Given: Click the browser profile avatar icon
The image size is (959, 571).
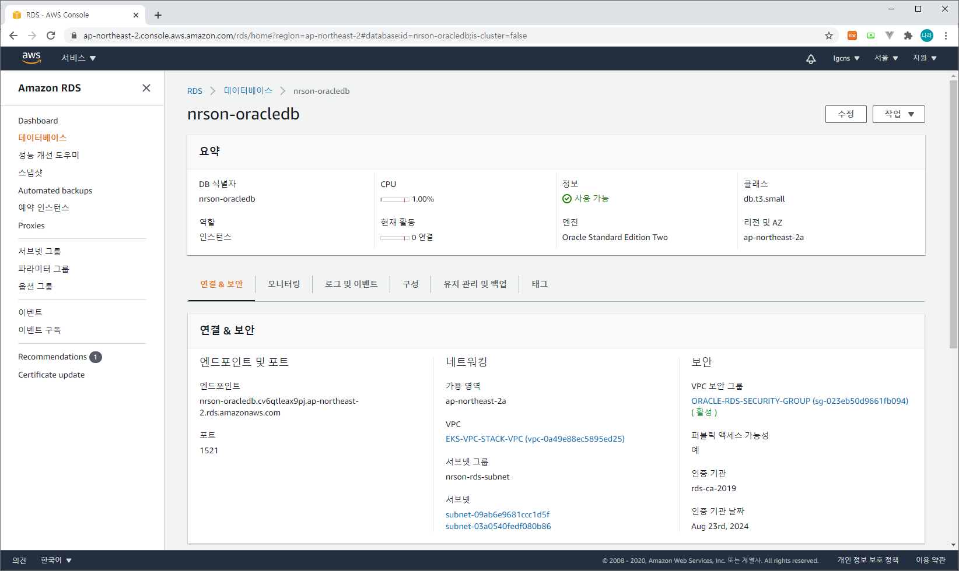Looking at the screenshot, I should click(927, 36).
